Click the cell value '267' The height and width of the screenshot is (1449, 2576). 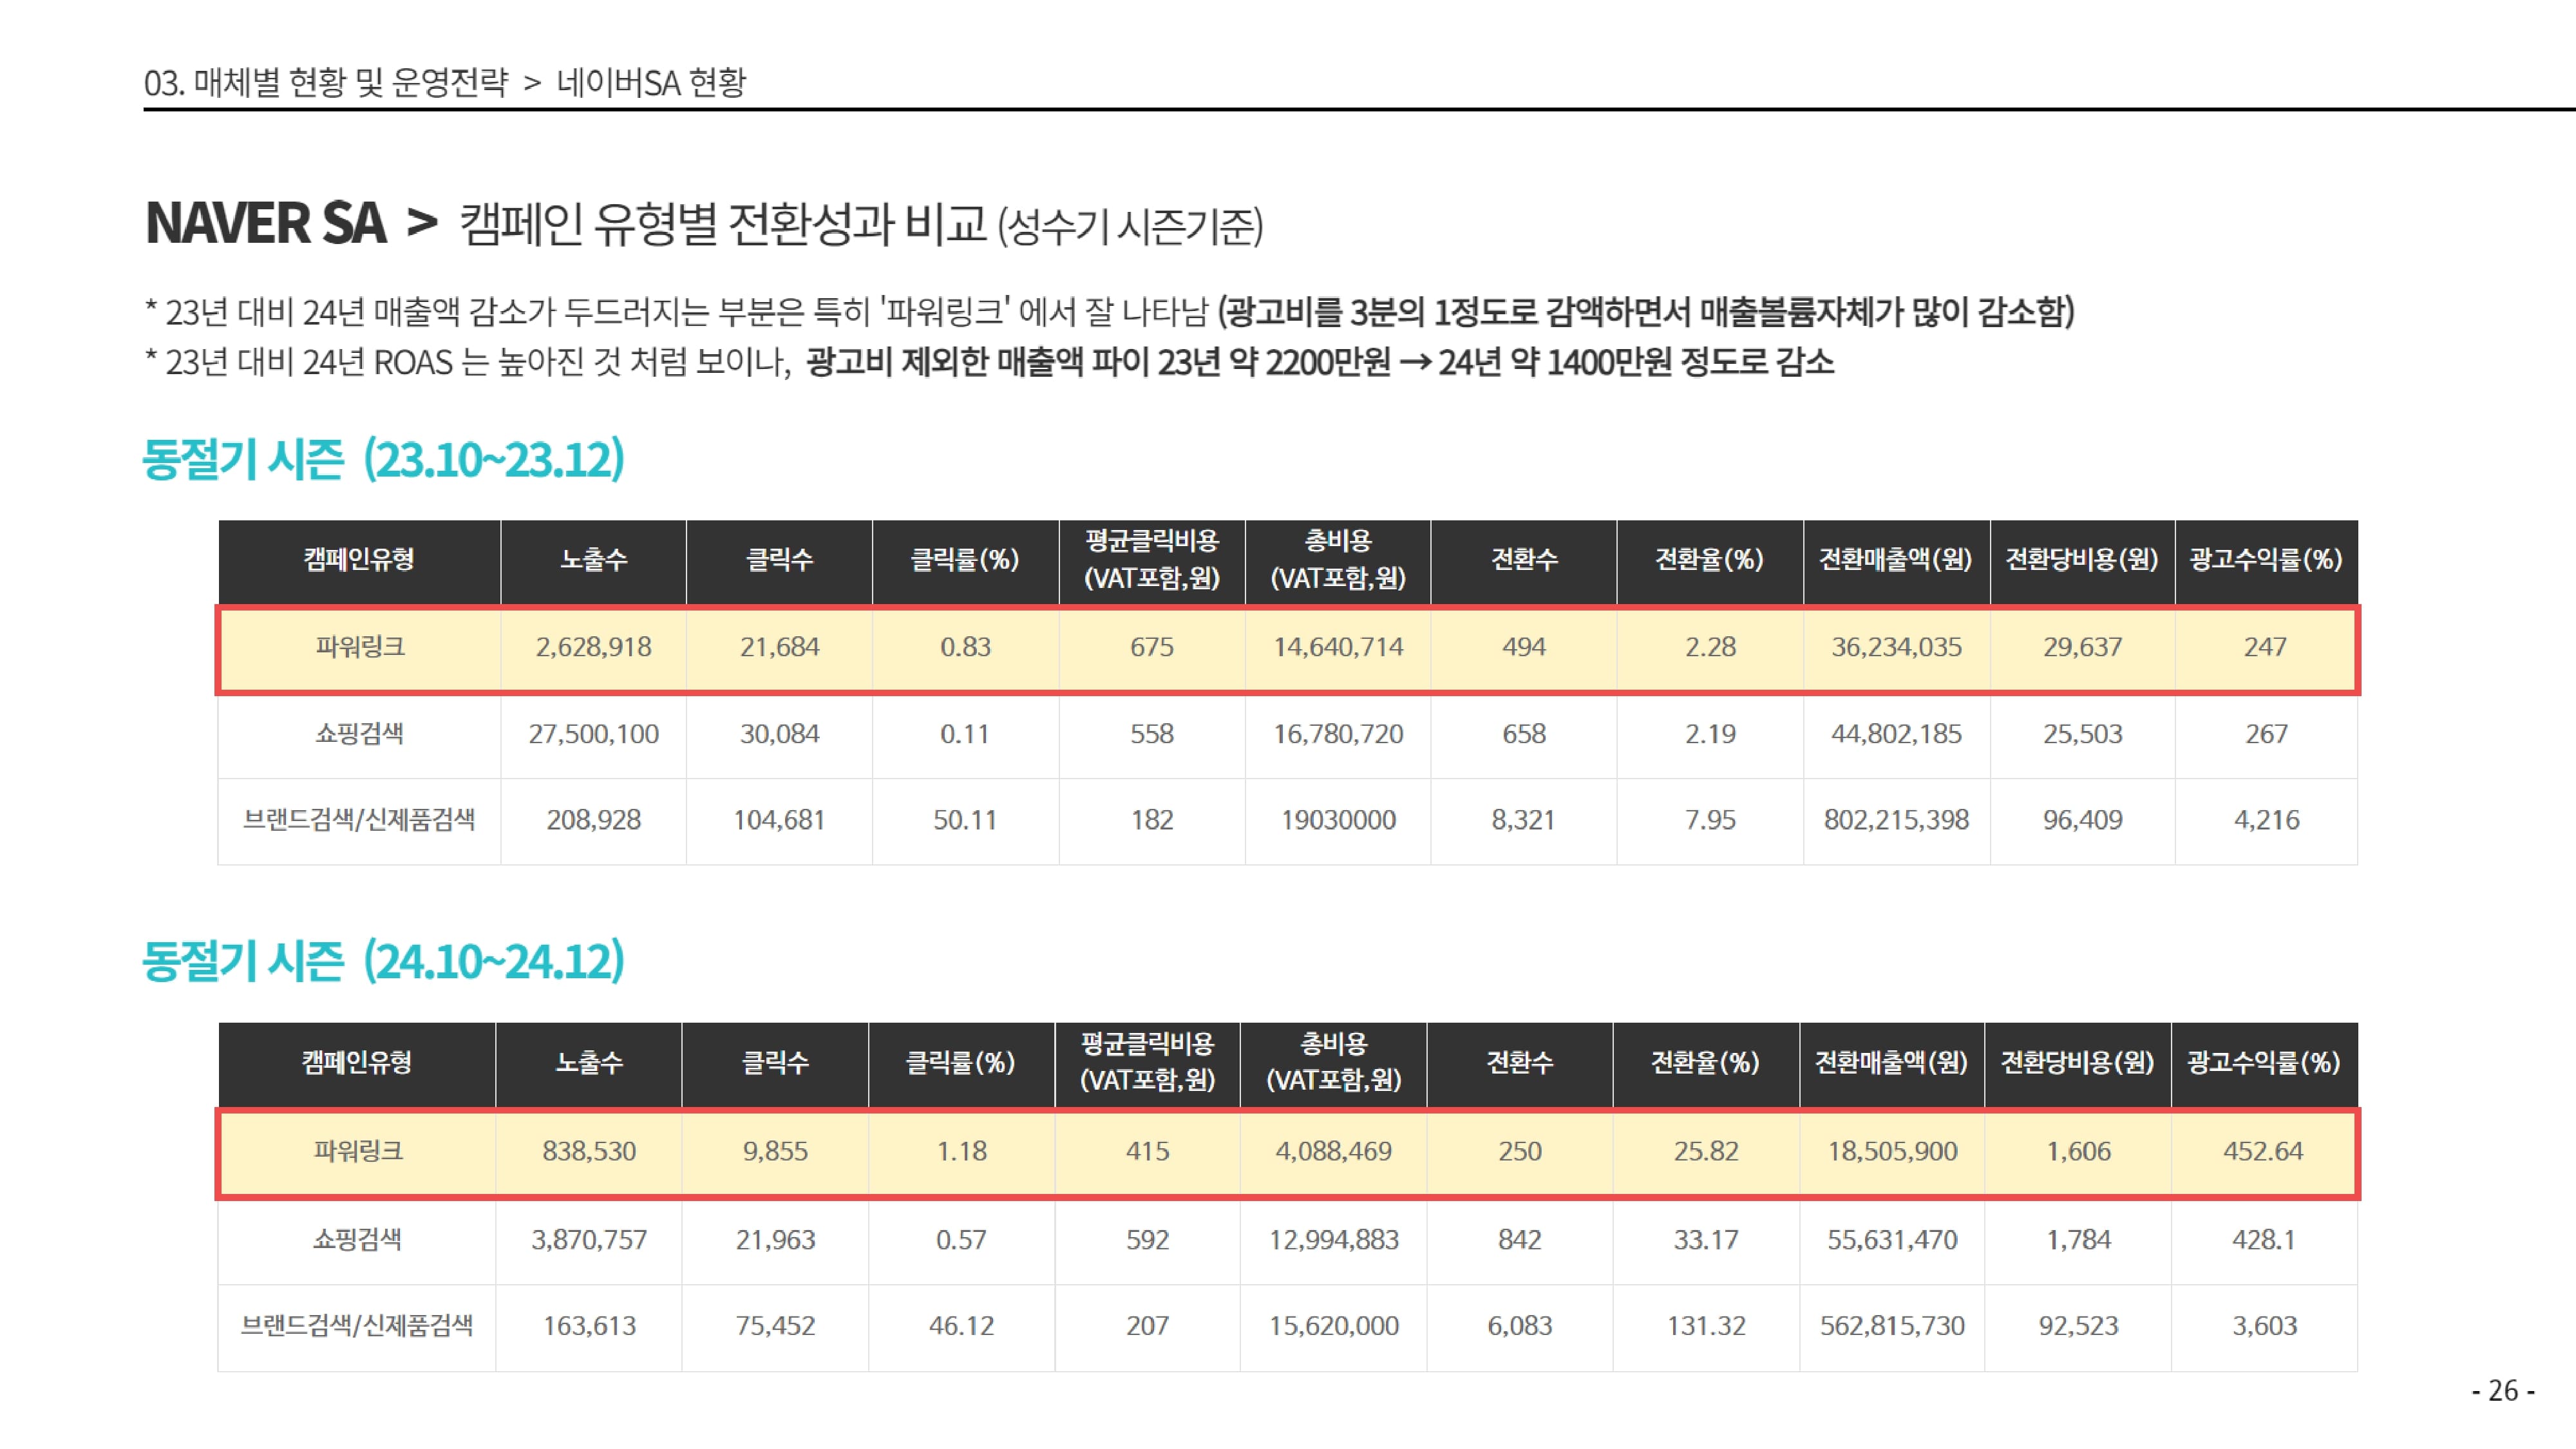click(x=2266, y=734)
